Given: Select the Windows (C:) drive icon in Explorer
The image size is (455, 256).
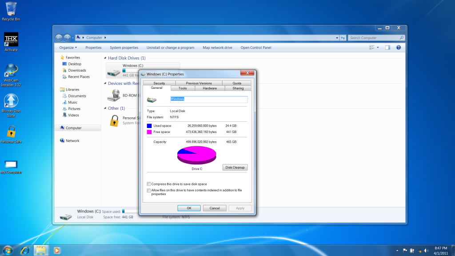Looking at the screenshot, I should [113, 72].
